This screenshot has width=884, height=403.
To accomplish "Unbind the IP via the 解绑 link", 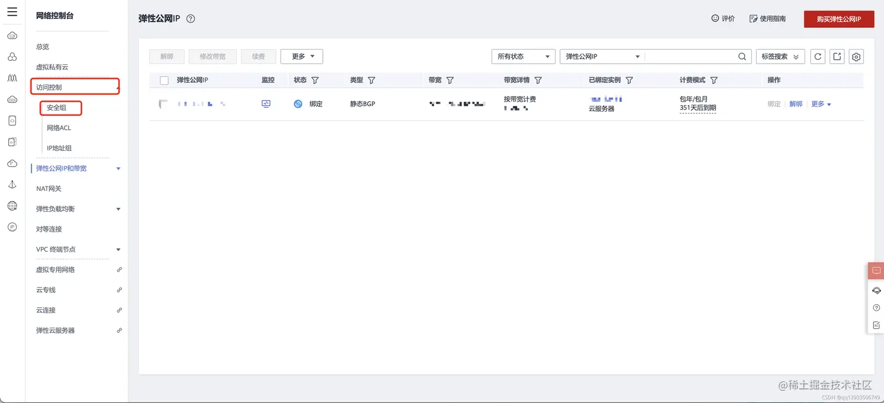I will 796,104.
